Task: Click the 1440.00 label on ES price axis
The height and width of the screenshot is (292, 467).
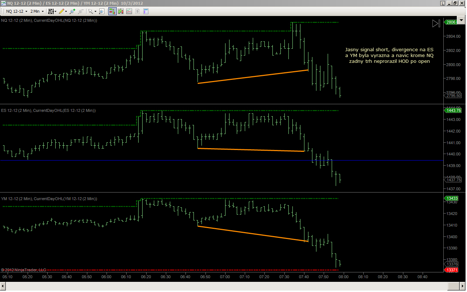Action: tap(453, 154)
